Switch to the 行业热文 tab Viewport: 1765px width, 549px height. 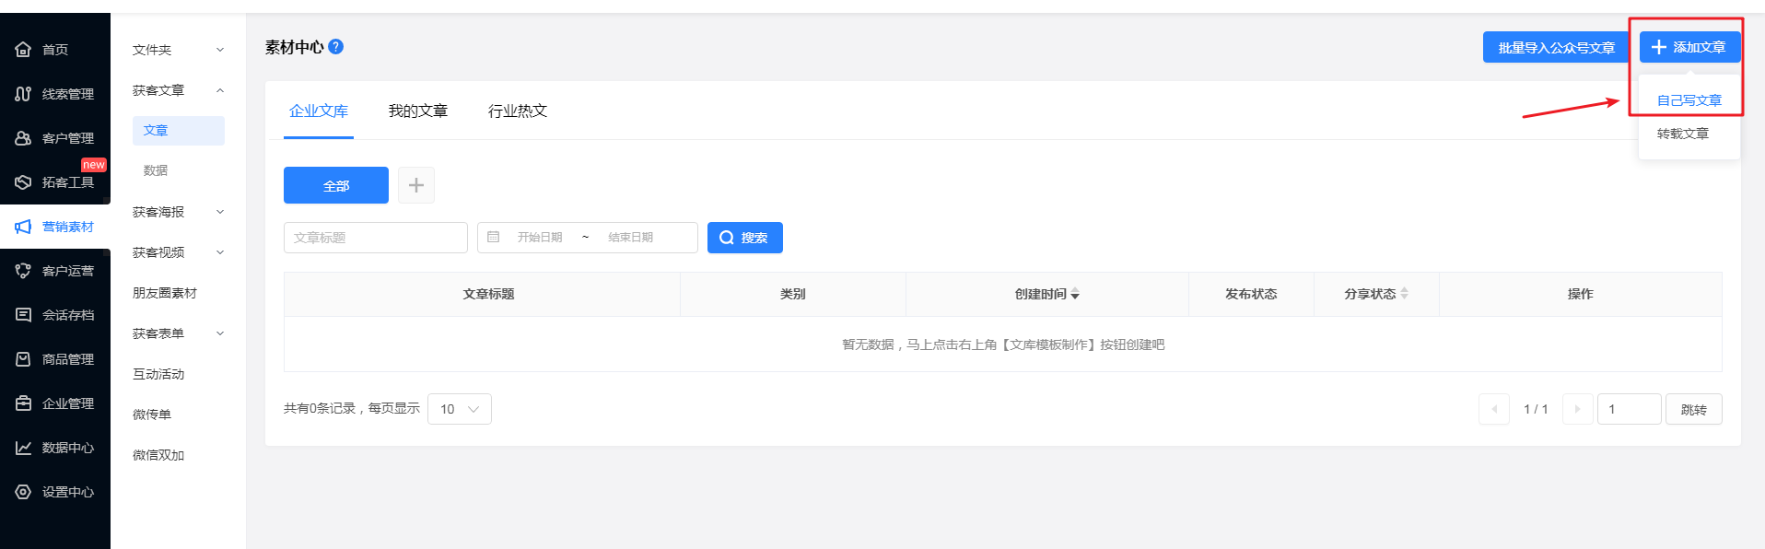[x=518, y=111]
